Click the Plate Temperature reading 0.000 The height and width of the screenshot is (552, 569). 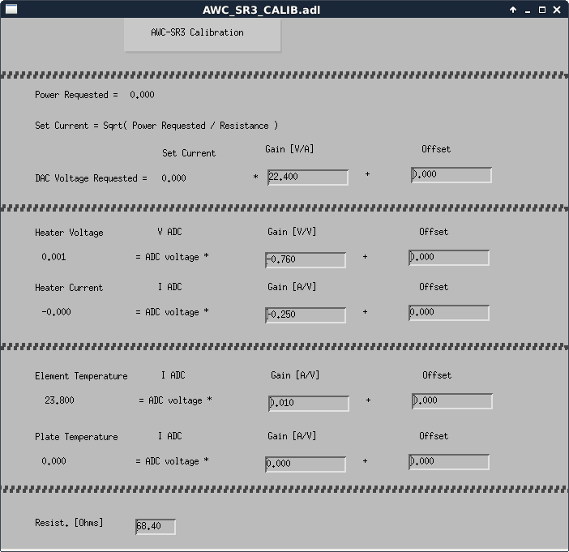tap(53, 461)
